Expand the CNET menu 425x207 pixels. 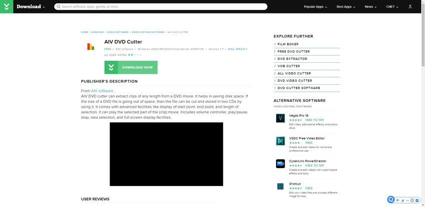(392, 7)
